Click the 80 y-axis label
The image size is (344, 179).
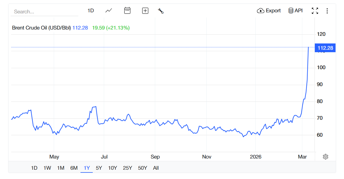click(x=320, y=101)
